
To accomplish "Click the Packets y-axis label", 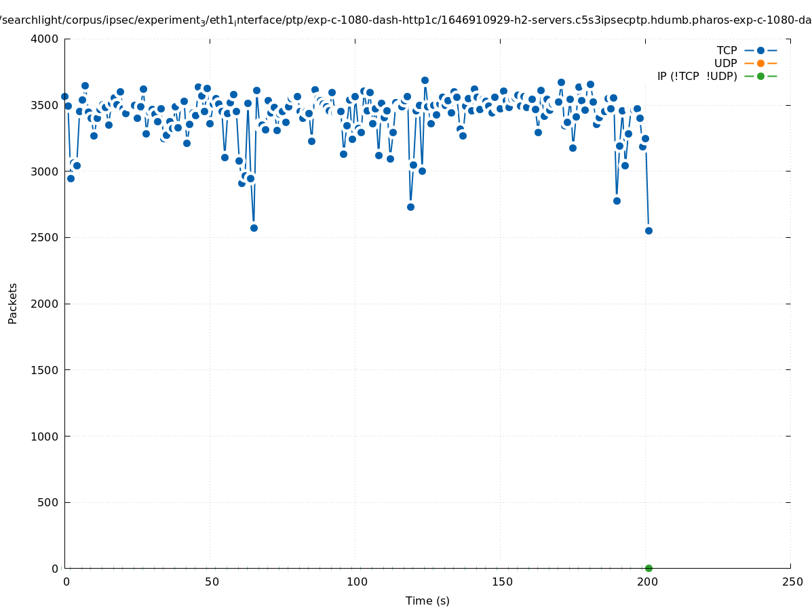I will (x=13, y=303).
